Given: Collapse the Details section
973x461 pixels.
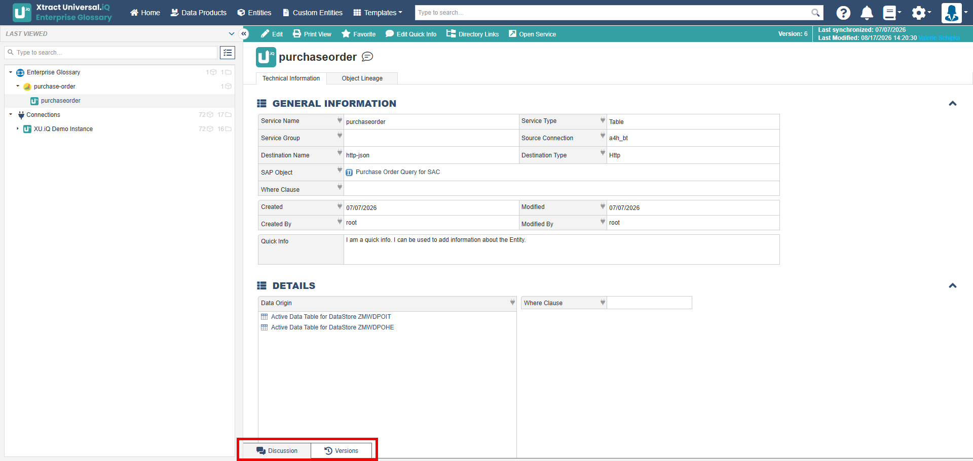Looking at the screenshot, I should pyautogui.click(x=953, y=285).
